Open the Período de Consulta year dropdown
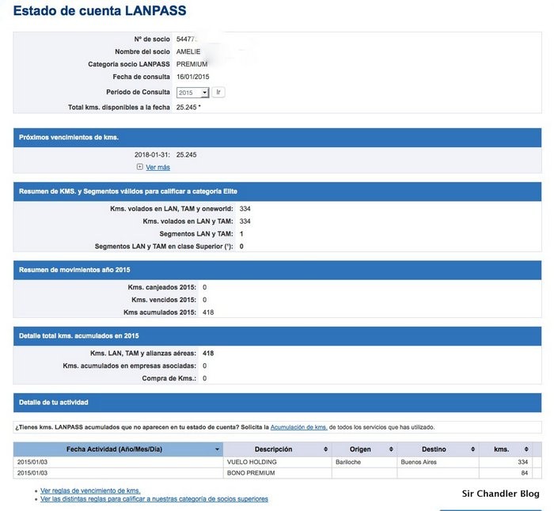The image size is (554, 511). tap(192, 93)
